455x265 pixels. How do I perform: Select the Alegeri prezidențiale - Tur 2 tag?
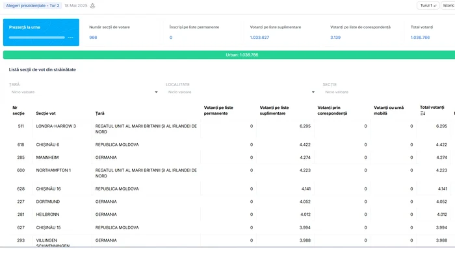coord(32,5)
